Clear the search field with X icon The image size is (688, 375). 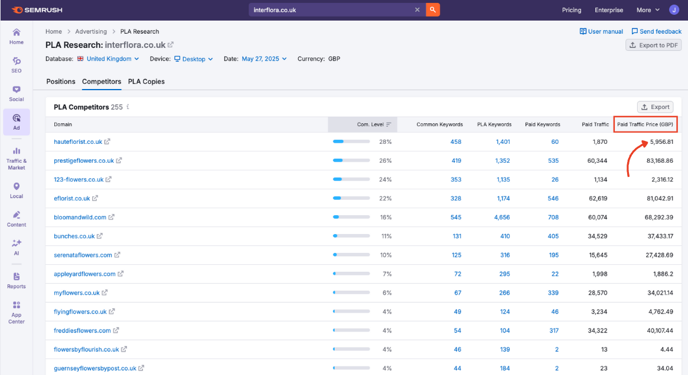417,10
